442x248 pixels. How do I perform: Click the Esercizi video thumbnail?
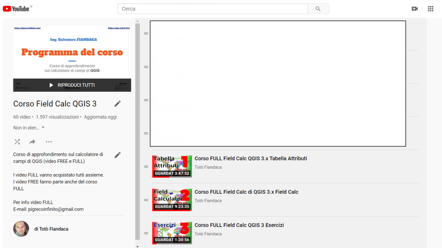click(172, 233)
